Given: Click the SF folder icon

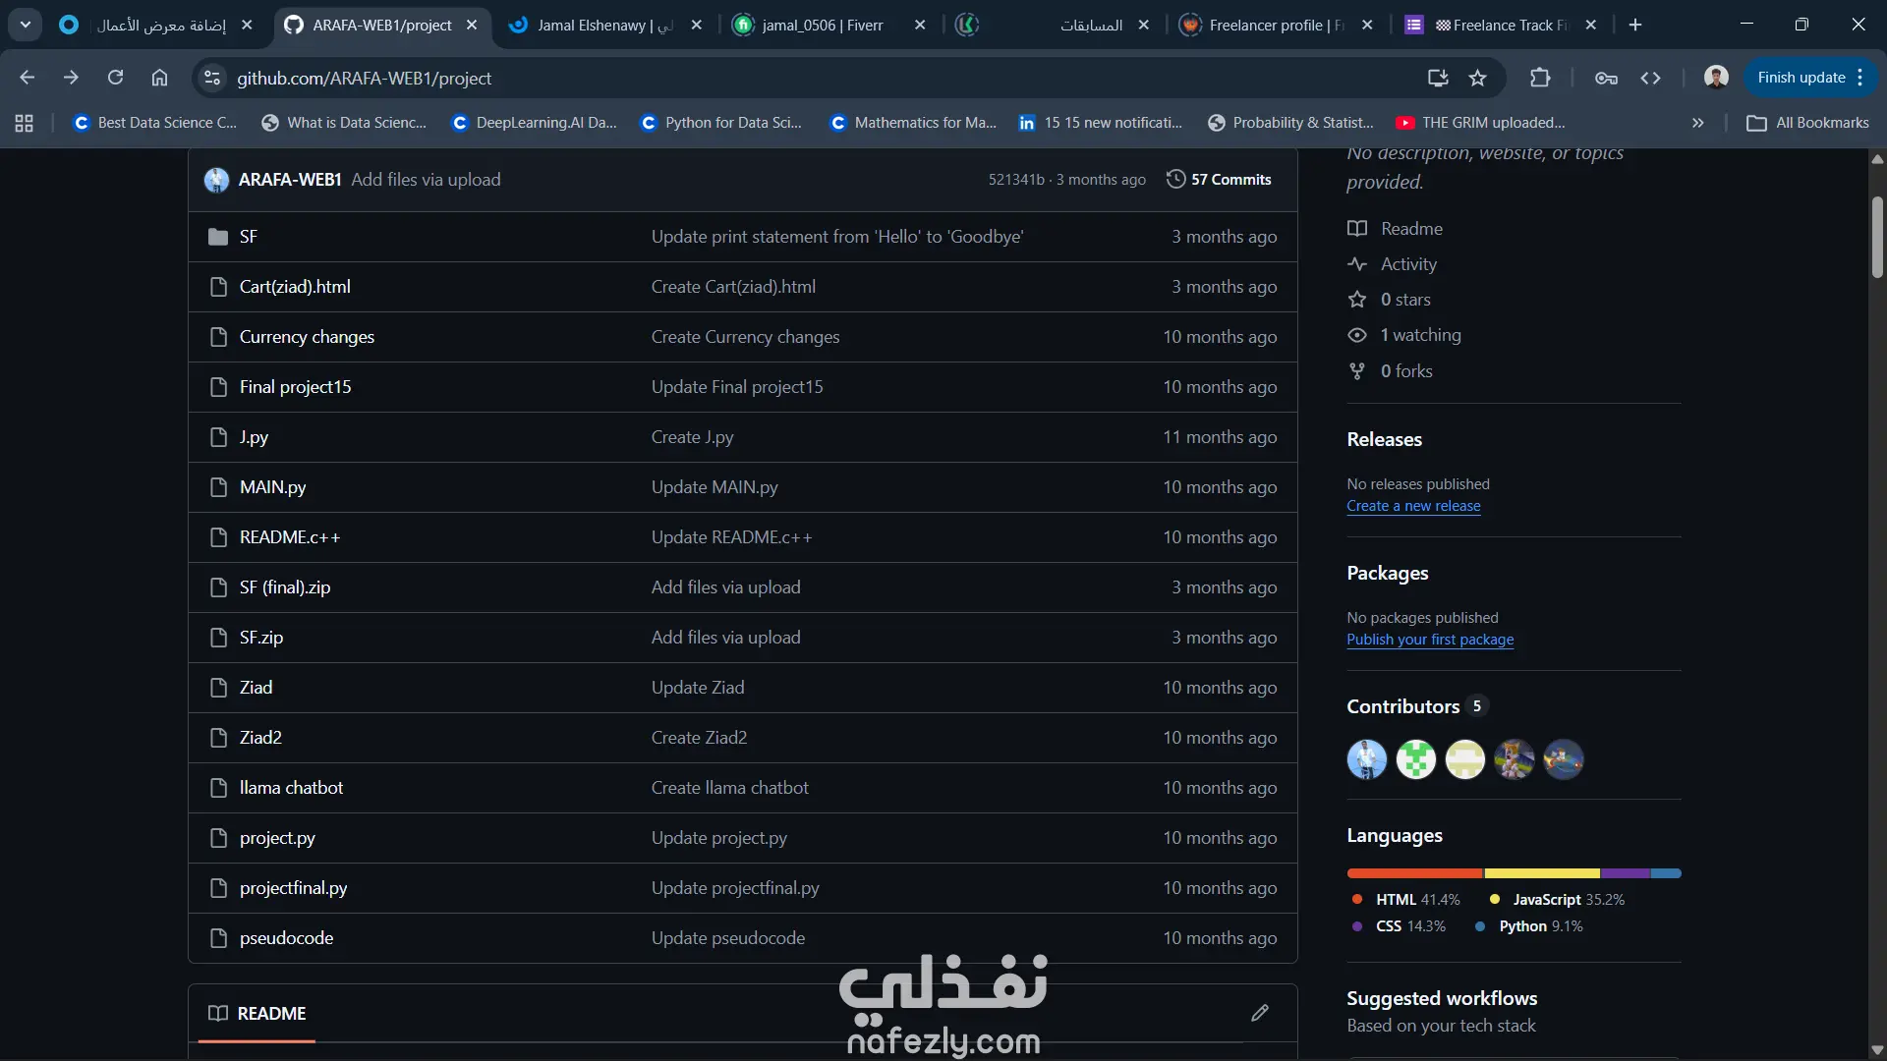Looking at the screenshot, I should pos(218,237).
